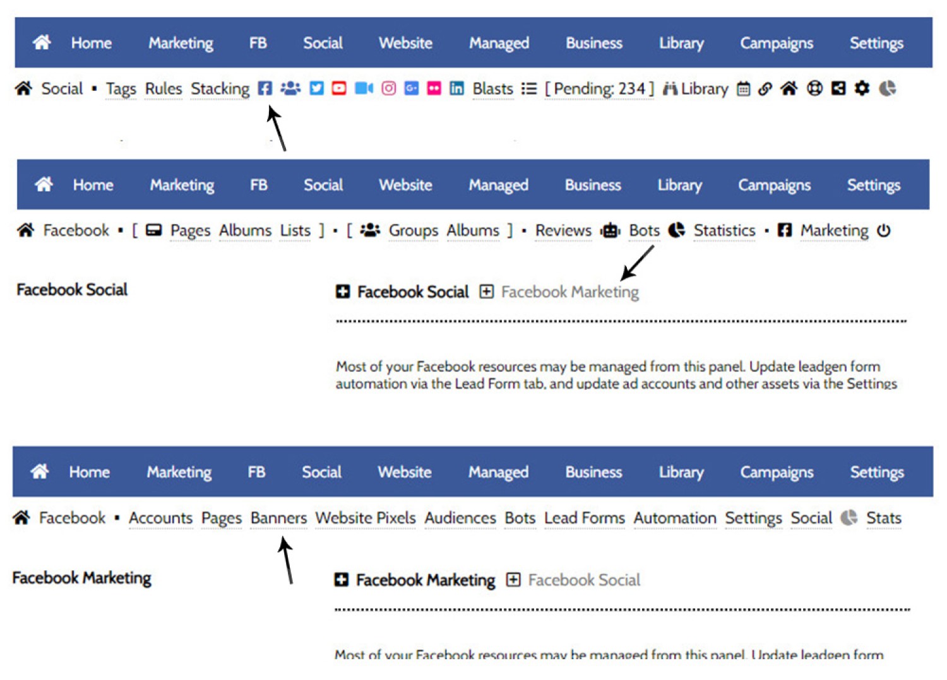Open the calendar icon beside Library

[x=744, y=89]
